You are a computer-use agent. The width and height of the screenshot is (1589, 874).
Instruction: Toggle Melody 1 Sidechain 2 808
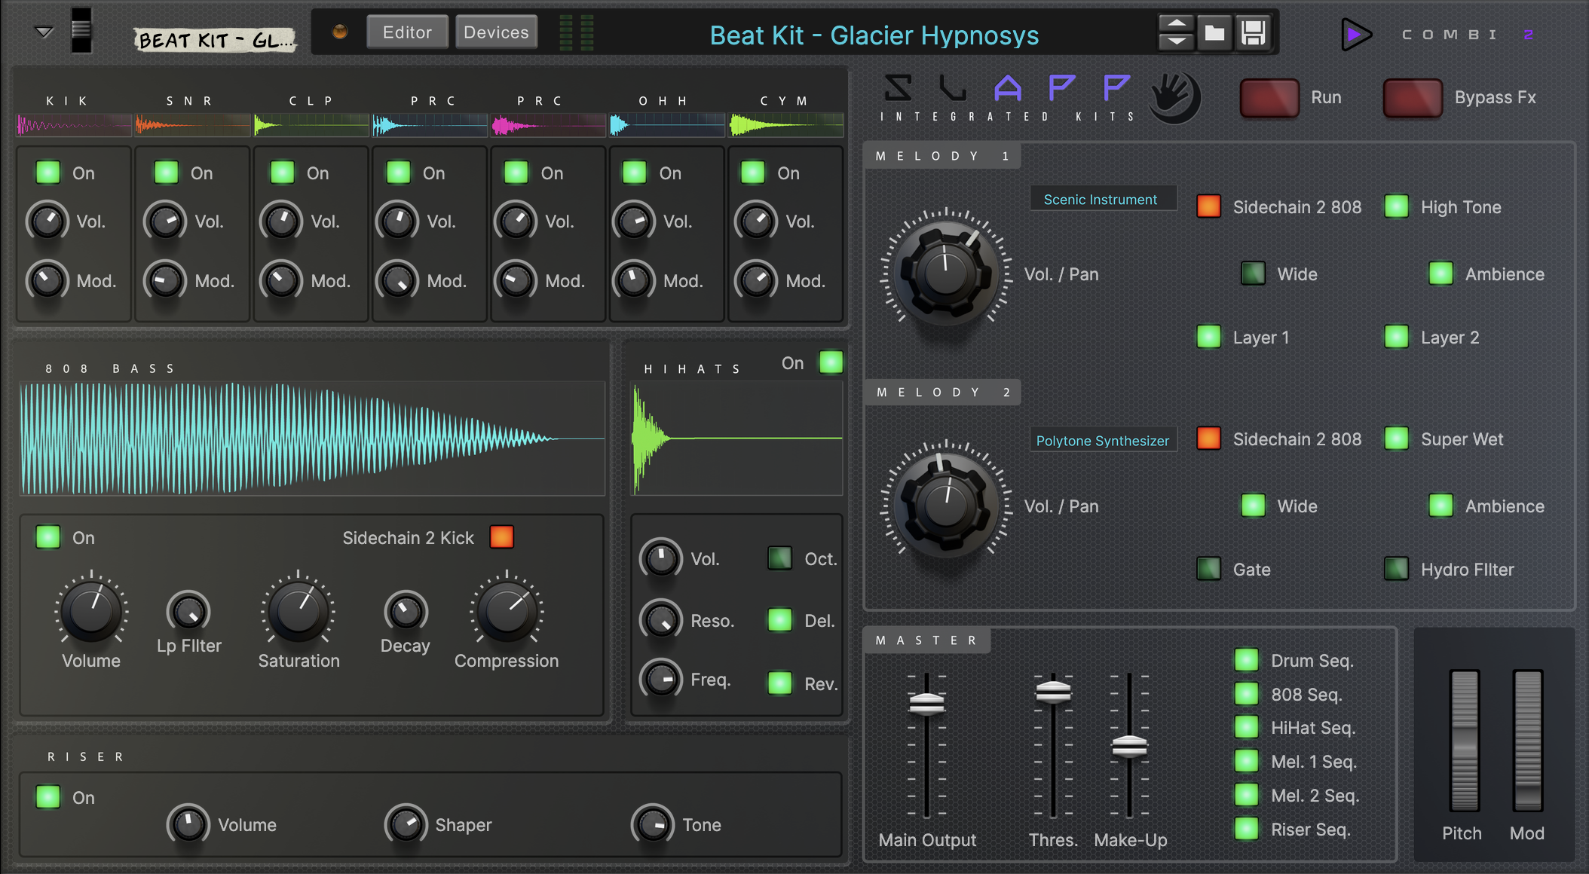coord(1209,206)
